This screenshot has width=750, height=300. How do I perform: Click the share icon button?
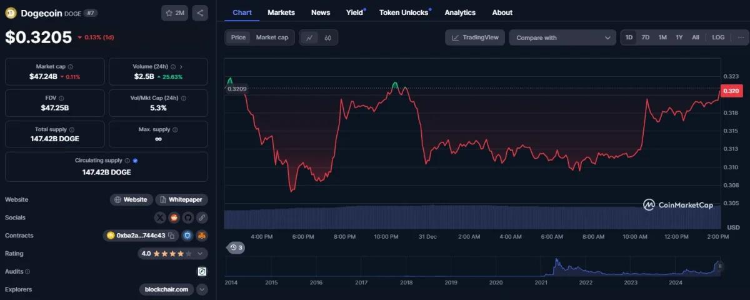click(199, 12)
